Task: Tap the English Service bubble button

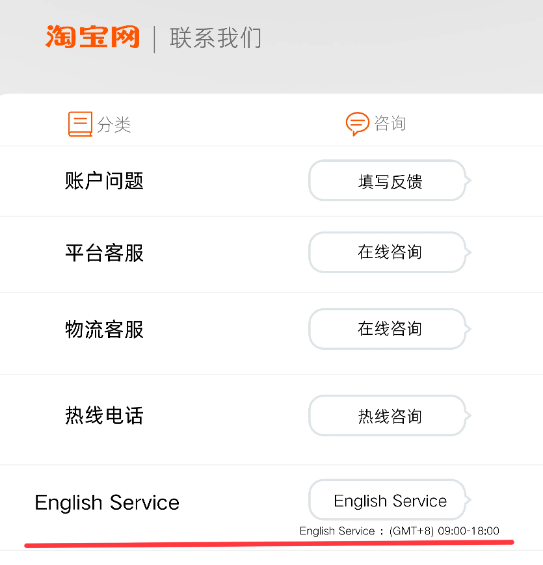Action: click(x=390, y=500)
